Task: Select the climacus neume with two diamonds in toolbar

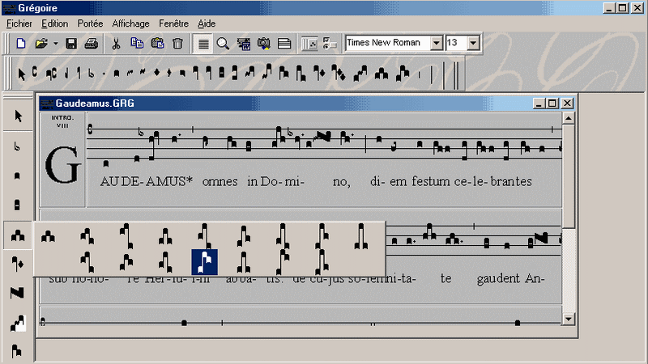Action: click(338, 73)
